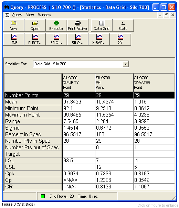
Task: Open the XY chart
Action: pos(120,40)
